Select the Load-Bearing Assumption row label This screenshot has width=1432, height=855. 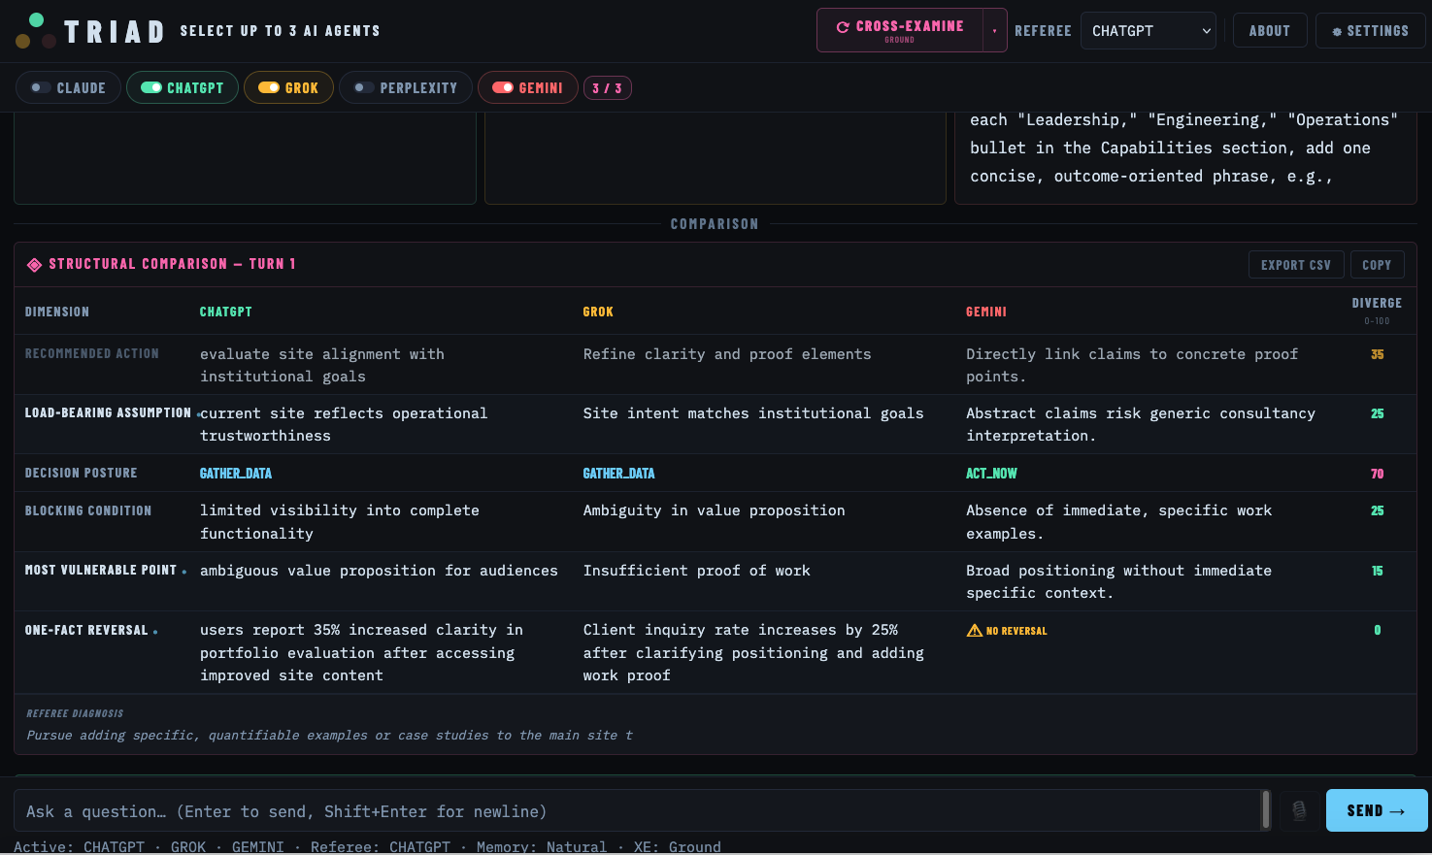[108, 412]
